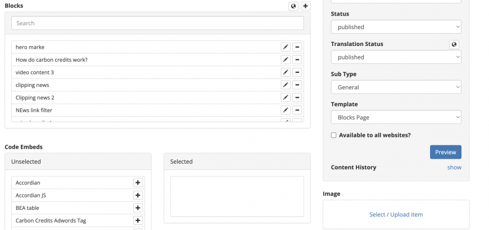This screenshot has height=230, width=489.
Task: Edit the Clipping news 2 block
Action: pyautogui.click(x=286, y=98)
